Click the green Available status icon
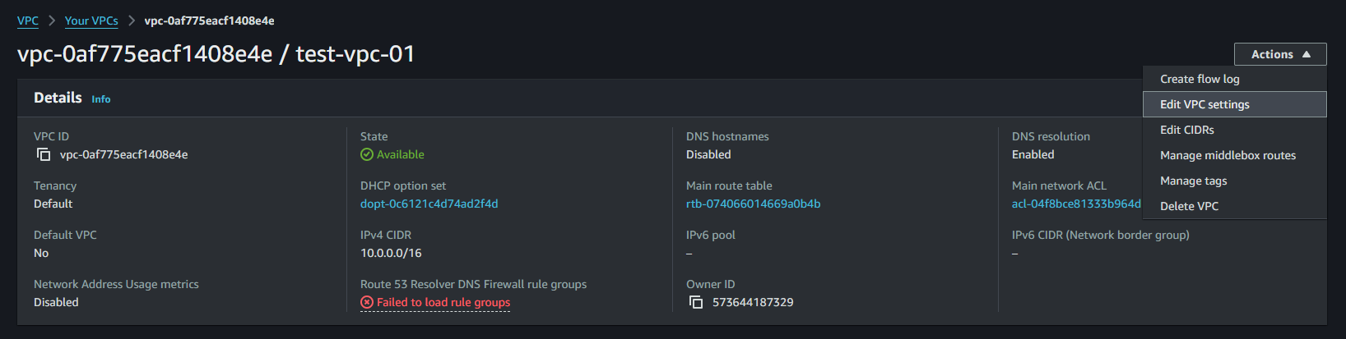Image resolution: width=1346 pixels, height=339 pixels. [367, 154]
